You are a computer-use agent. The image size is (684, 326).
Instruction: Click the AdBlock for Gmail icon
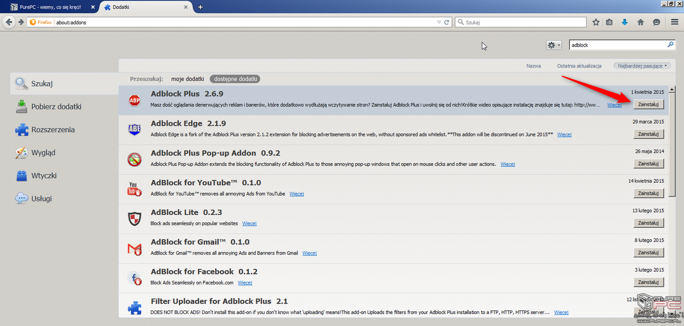[134, 248]
